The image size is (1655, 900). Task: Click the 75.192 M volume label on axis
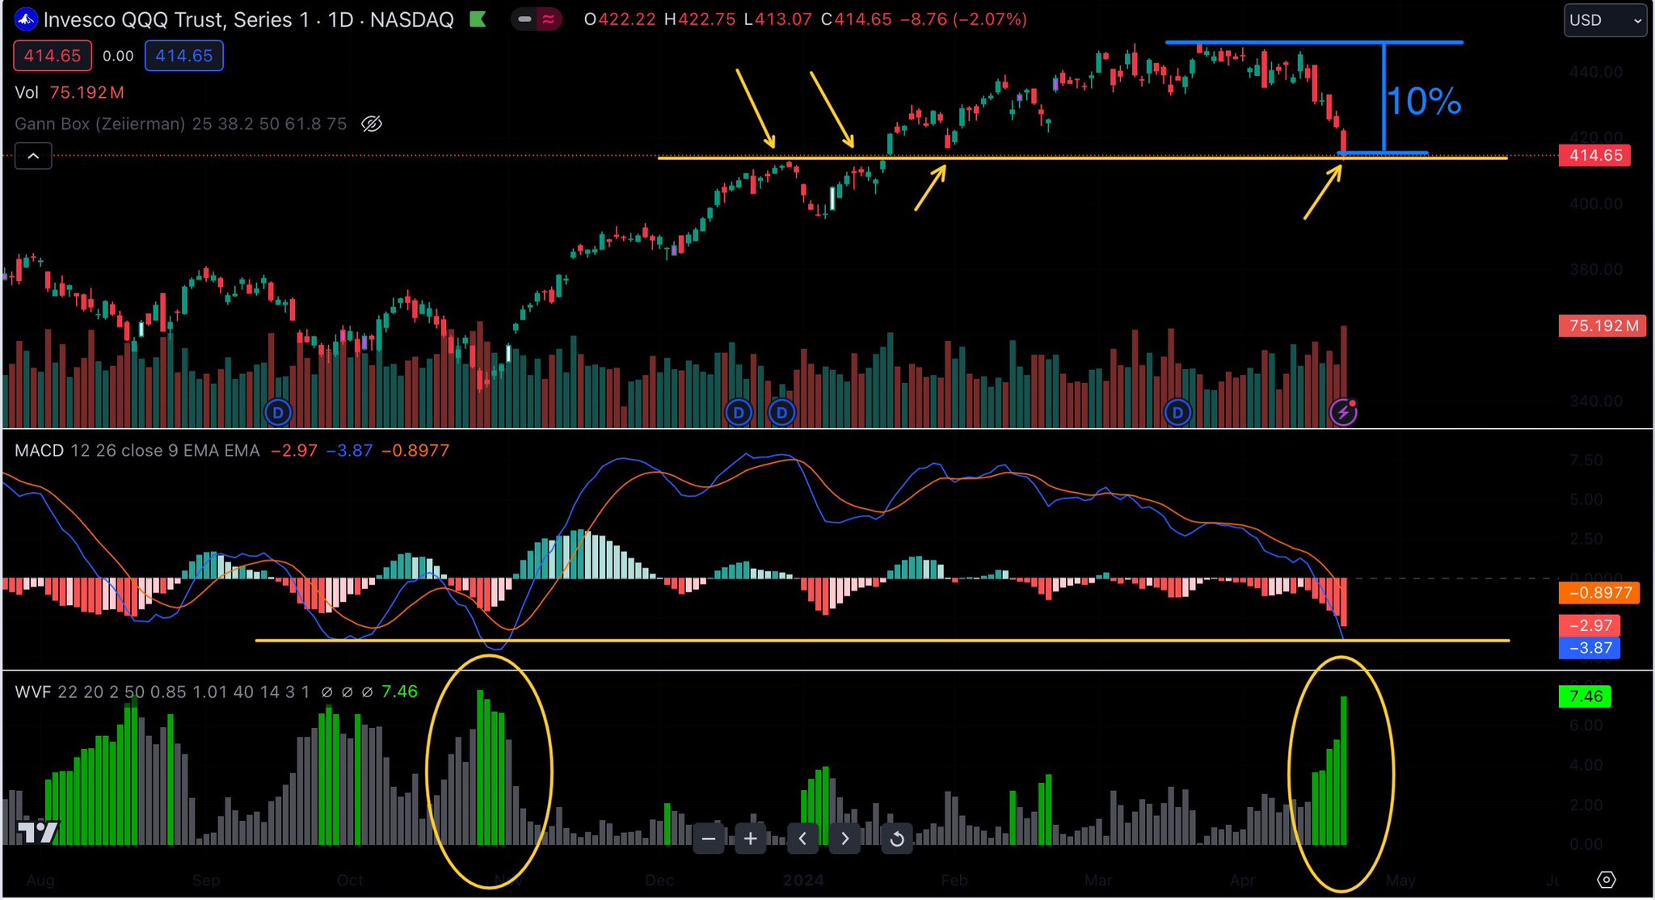pyautogui.click(x=1603, y=326)
